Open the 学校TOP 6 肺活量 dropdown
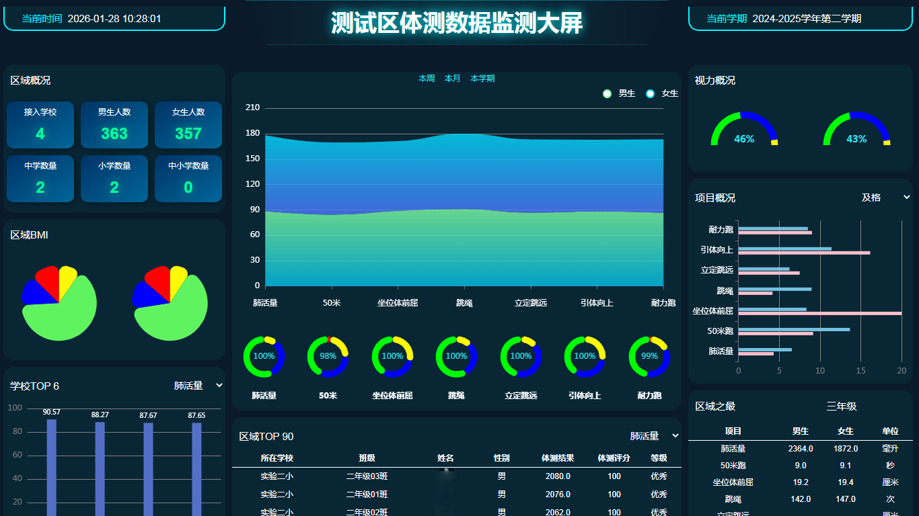Screen dimensions: 919x516 [198, 386]
